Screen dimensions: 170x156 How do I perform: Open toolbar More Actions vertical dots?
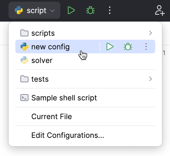click(110, 10)
